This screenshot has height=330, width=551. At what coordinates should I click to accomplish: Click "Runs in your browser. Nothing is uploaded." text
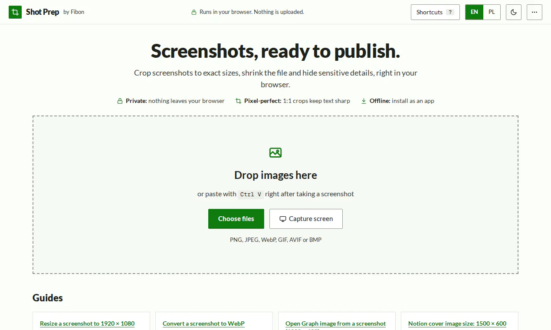pyautogui.click(x=252, y=12)
